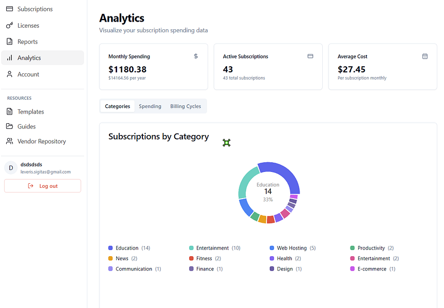Screen dimensions: 444x308
Task: Click the credit card icon in Active Subscriptions
Action: point(310,56)
